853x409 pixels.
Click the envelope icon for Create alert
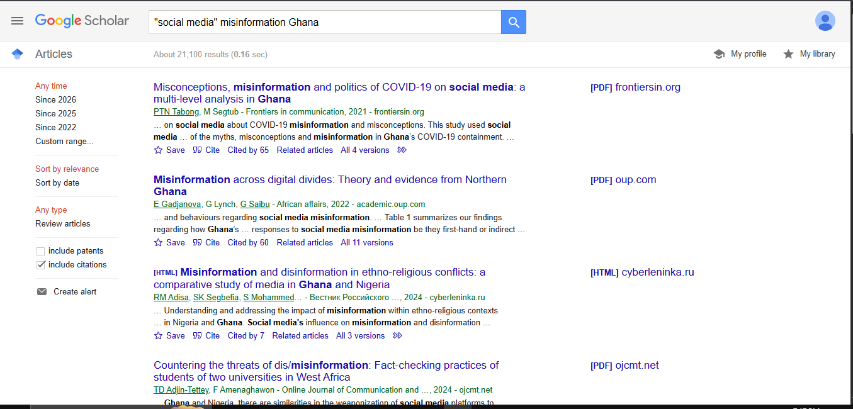(42, 291)
